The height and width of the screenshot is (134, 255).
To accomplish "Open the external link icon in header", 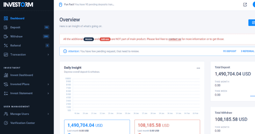I will [x=245, y=4].
